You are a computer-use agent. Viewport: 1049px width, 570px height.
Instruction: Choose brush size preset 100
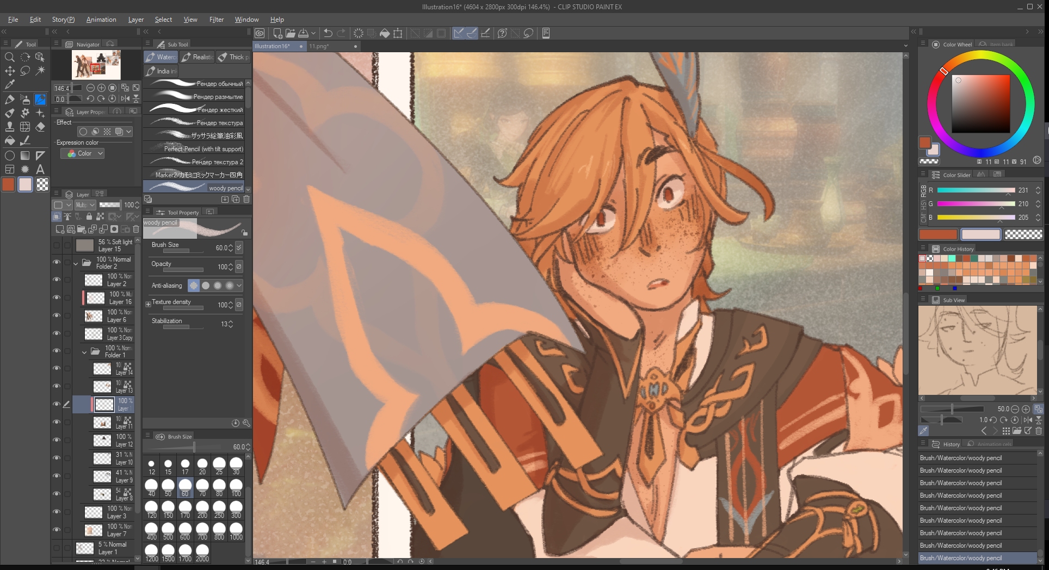coord(236,485)
